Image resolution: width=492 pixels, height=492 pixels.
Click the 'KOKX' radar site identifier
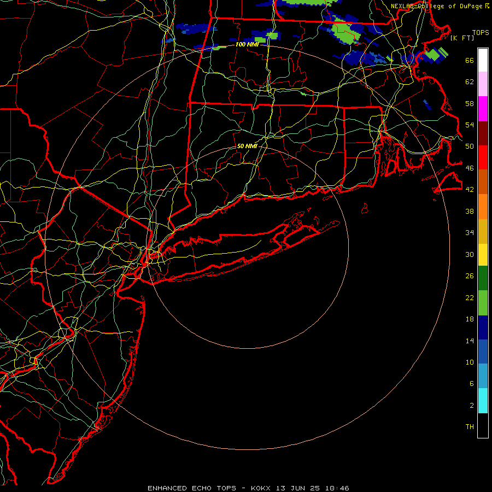click(x=260, y=488)
